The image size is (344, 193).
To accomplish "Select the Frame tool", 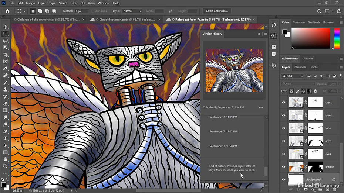I will [5, 62].
